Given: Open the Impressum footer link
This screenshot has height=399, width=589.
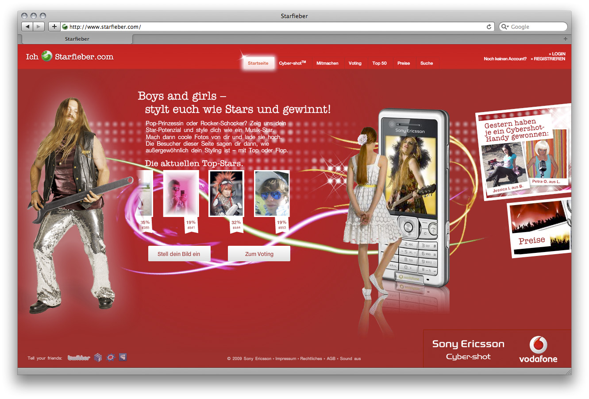Looking at the screenshot, I should tap(285, 359).
